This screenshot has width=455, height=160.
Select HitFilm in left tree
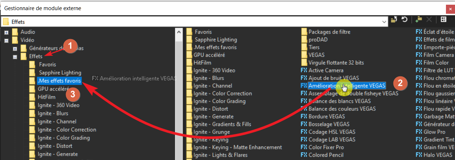coord(46,97)
